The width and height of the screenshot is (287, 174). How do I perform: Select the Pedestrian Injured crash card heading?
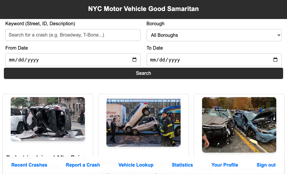[46, 157]
